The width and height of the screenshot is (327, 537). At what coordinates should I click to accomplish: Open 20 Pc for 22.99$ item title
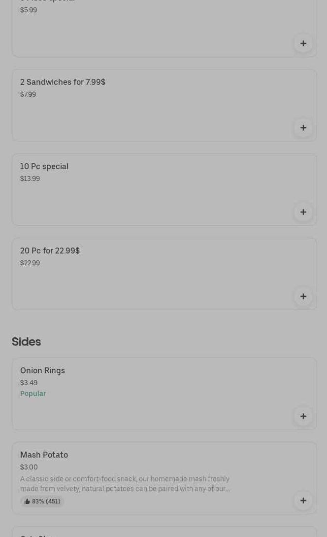50,251
